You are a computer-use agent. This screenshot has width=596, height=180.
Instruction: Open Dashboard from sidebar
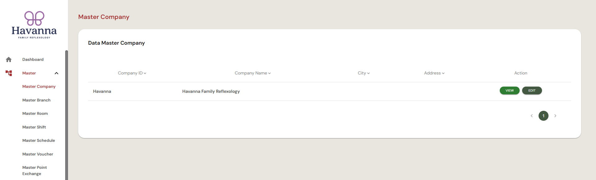coord(33,60)
